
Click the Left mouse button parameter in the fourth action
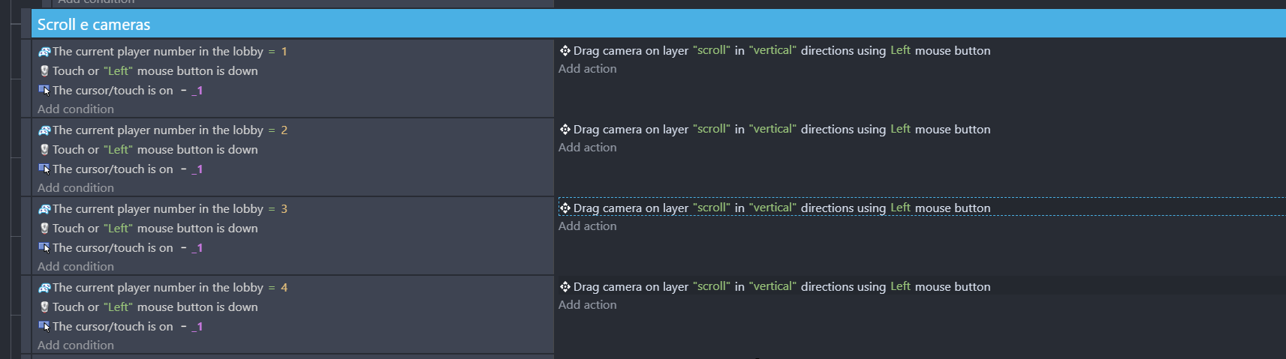click(900, 287)
